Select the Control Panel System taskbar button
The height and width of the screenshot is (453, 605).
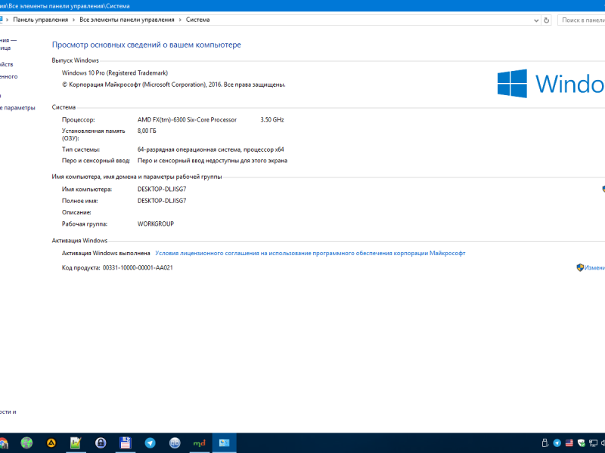click(x=224, y=443)
